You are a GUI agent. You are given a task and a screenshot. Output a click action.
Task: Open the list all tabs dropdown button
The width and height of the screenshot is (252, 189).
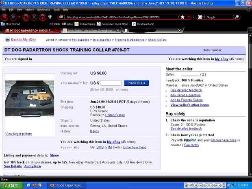250,30
